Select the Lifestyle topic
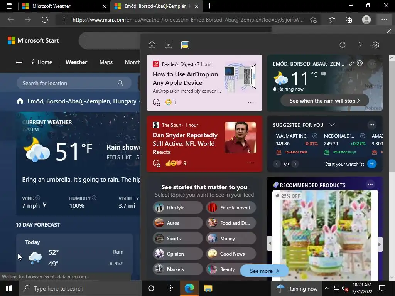 coord(177,208)
